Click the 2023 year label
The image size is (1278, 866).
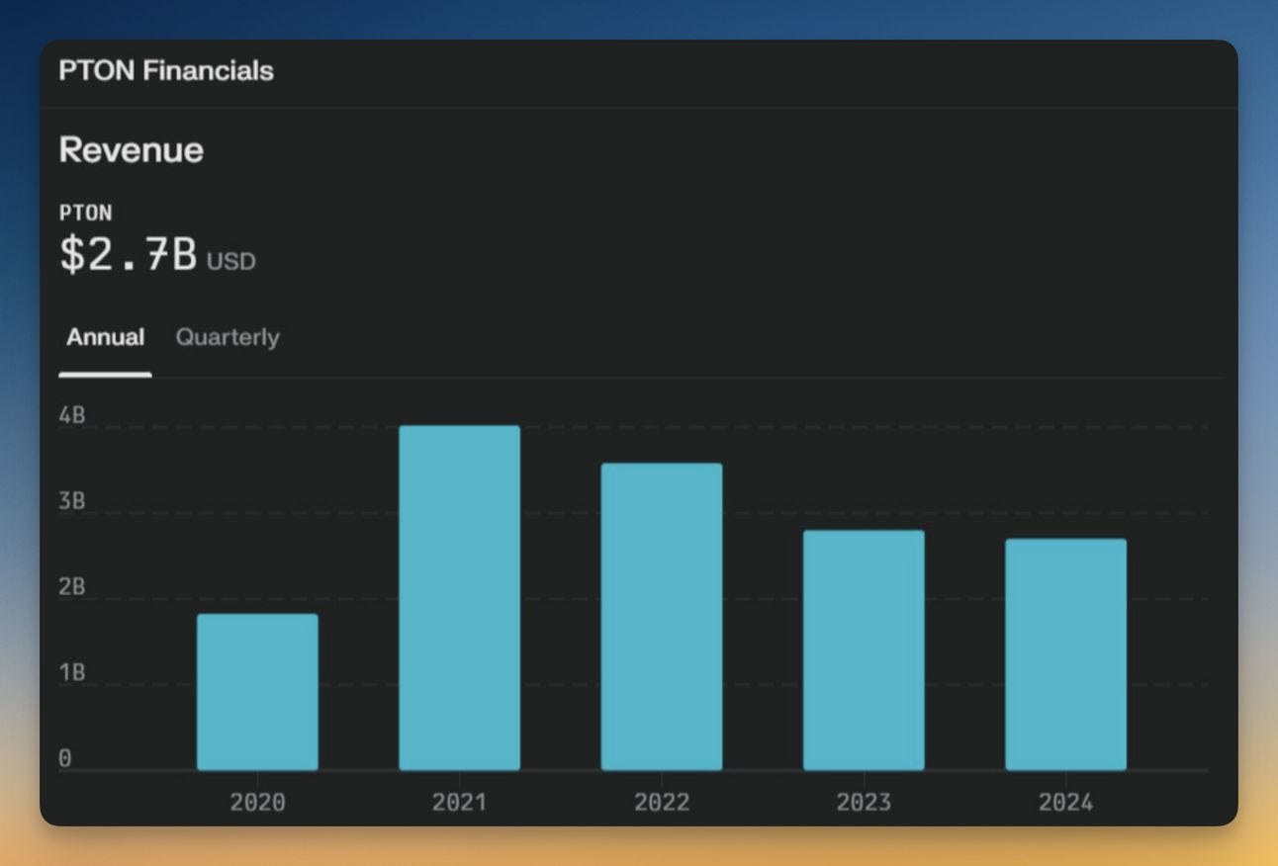[864, 802]
